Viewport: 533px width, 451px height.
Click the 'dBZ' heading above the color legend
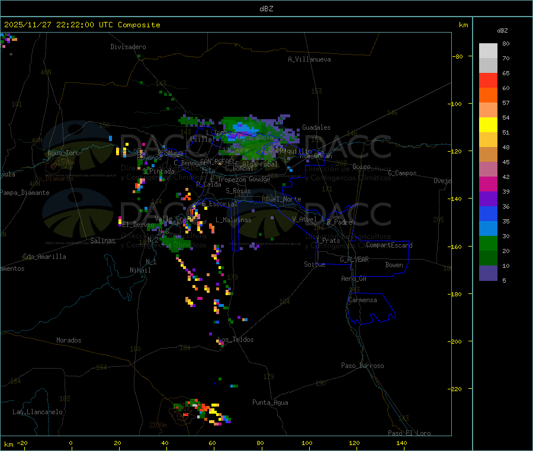click(502, 31)
